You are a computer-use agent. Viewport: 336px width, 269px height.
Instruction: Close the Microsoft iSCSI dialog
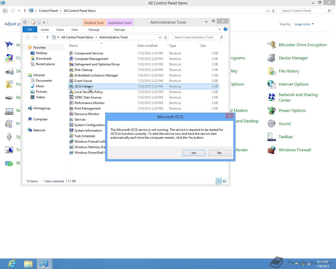pyautogui.click(x=229, y=116)
